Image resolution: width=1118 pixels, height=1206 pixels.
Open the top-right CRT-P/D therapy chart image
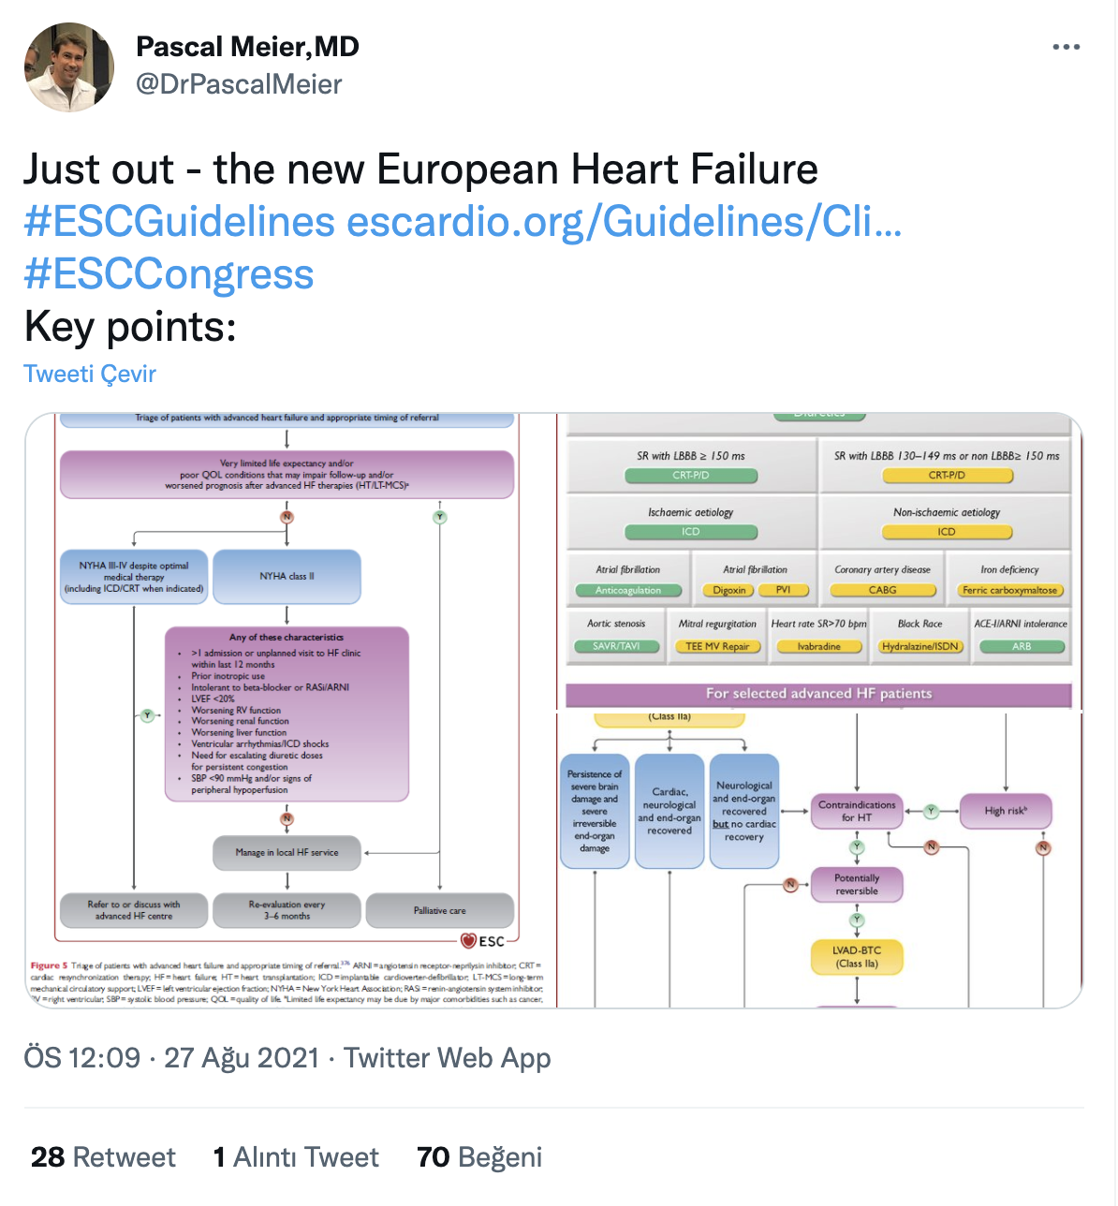coord(820,561)
